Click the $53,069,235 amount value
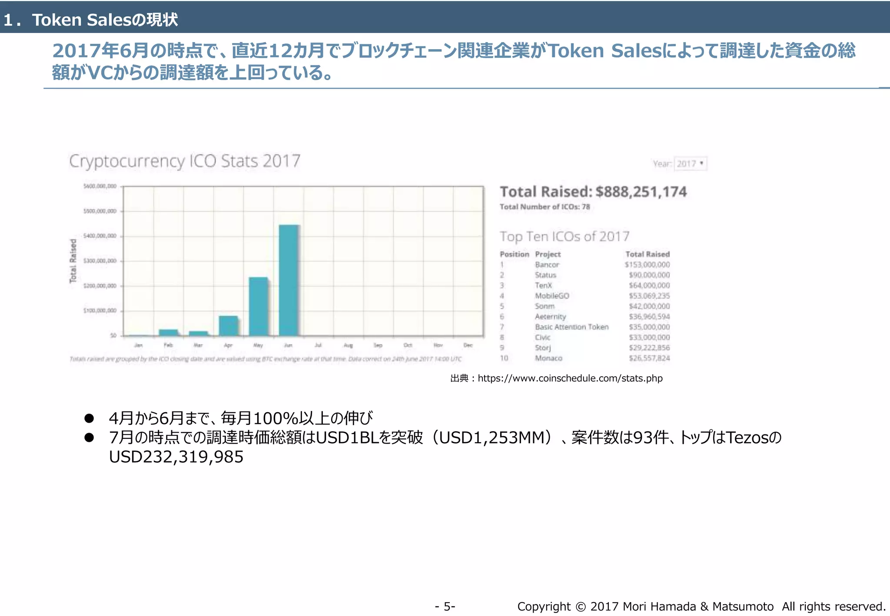Screen dimensions: 890x616 pos(649,296)
